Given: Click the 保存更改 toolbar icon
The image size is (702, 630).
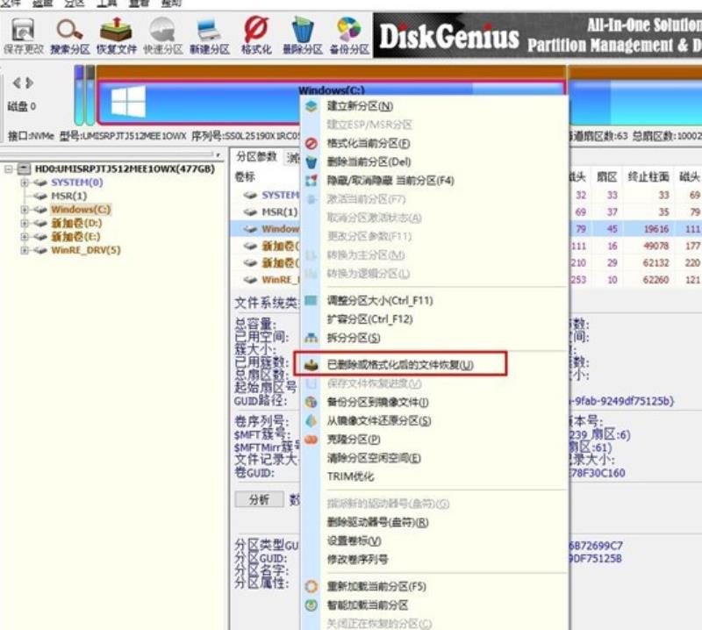Looking at the screenshot, I should [24, 36].
